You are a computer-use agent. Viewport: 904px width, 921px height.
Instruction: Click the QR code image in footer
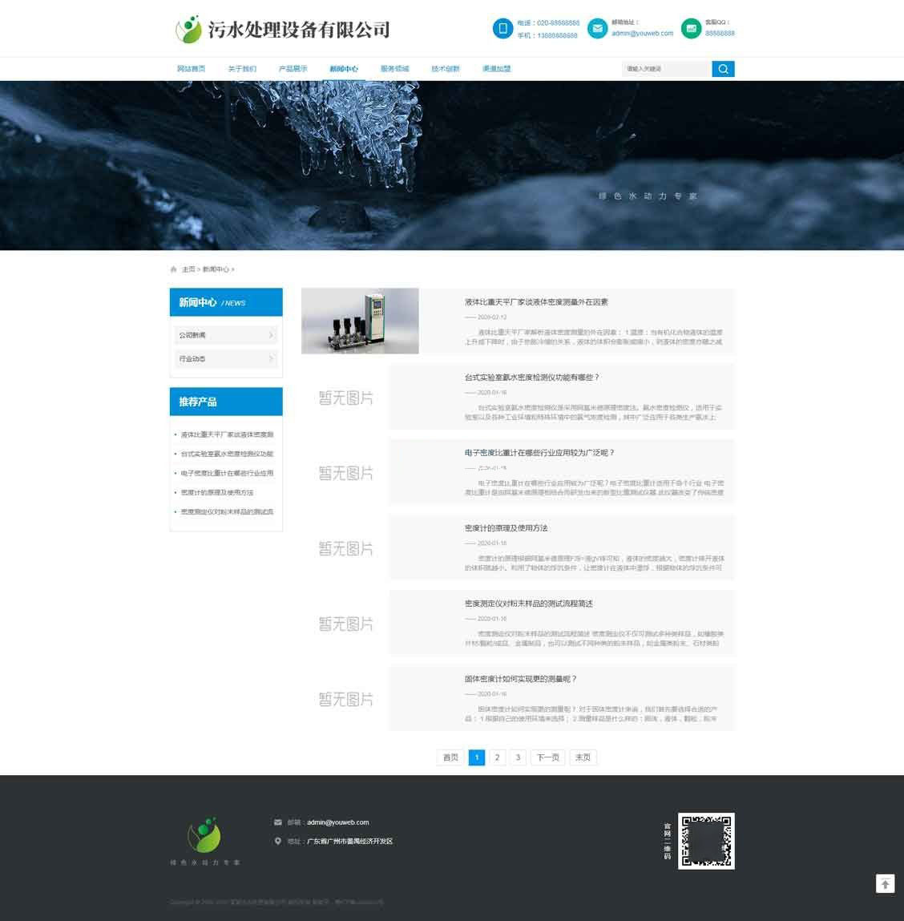coord(706,841)
